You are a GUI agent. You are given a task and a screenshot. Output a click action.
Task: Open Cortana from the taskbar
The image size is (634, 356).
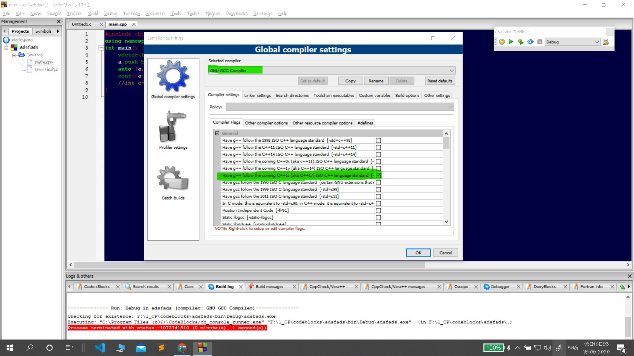pyautogui.click(x=50, y=348)
